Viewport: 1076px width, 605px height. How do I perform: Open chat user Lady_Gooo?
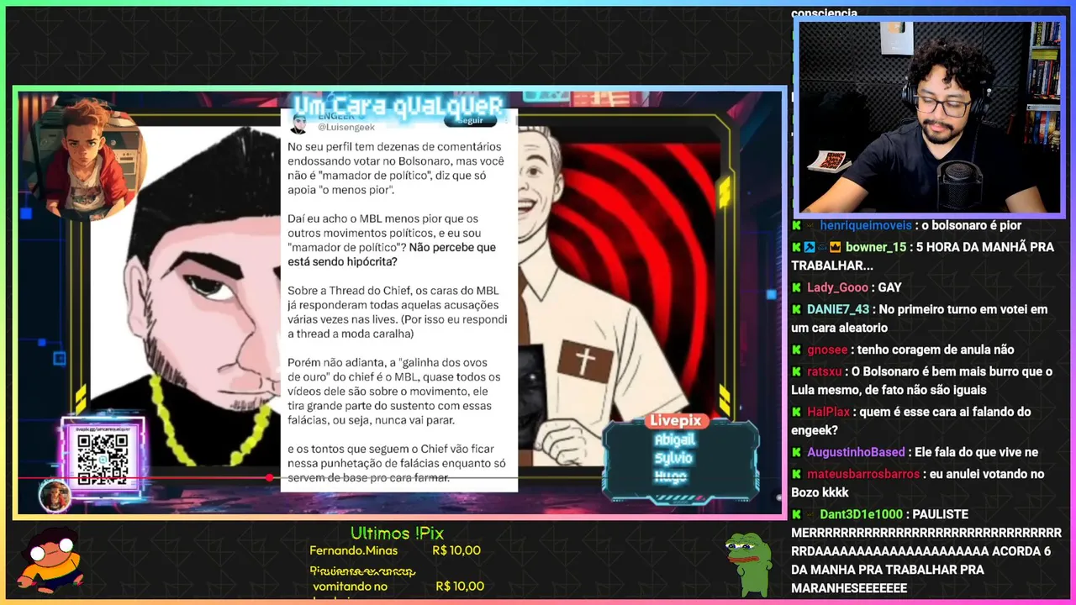click(x=837, y=287)
